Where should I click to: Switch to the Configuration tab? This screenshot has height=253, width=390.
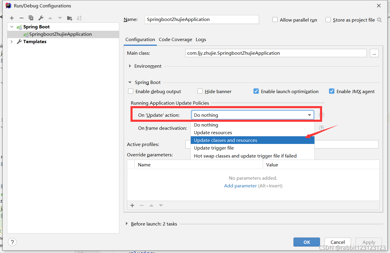click(x=140, y=40)
